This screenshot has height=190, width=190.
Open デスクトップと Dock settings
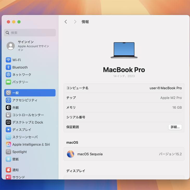click(28, 122)
